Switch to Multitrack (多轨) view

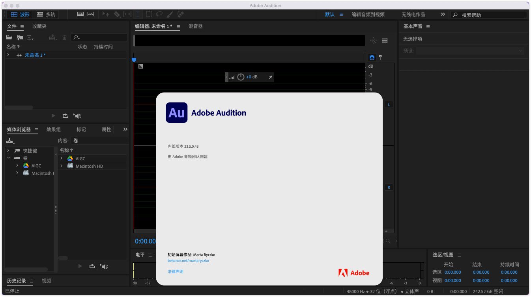(x=46, y=15)
